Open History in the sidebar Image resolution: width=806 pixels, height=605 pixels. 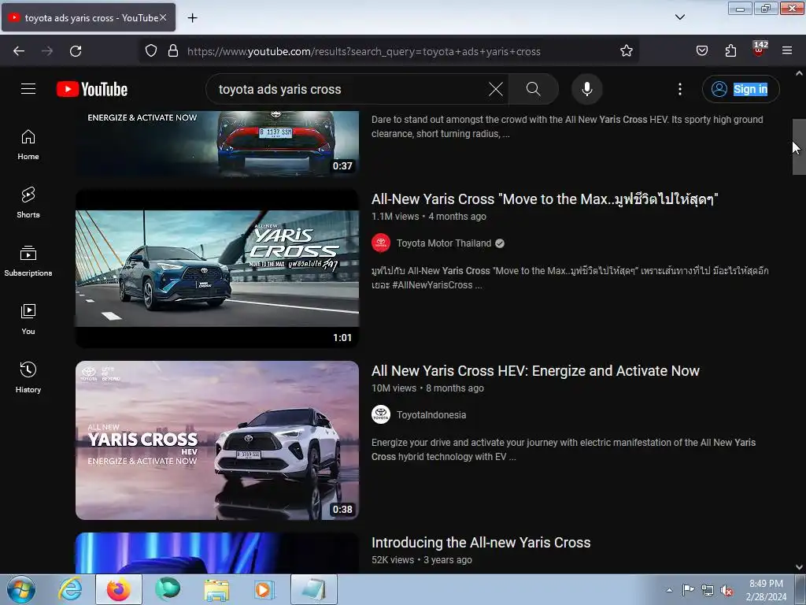pos(28,377)
